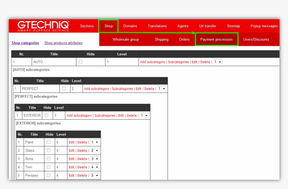Screen dimensions: 288x189
Task: Open order dropdown in EXTERIOR row
Action: tap(144, 115)
